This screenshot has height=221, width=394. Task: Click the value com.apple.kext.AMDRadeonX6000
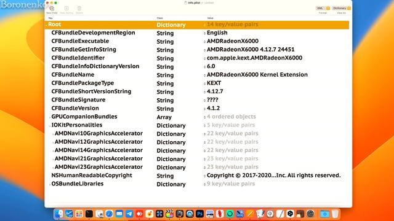254,58
